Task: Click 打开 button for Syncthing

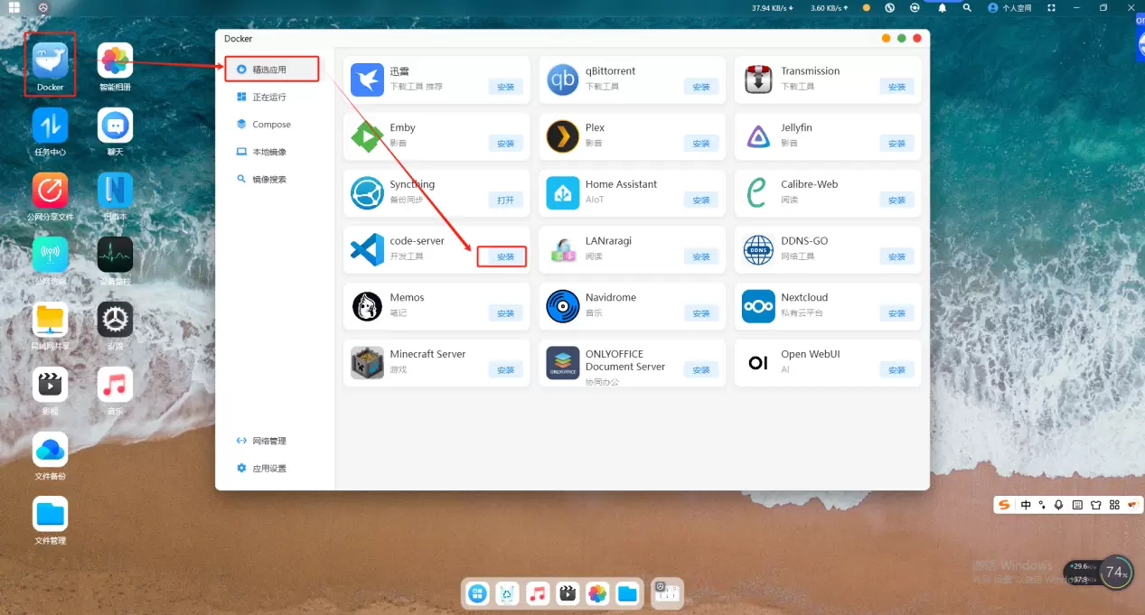Action: pyautogui.click(x=505, y=200)
